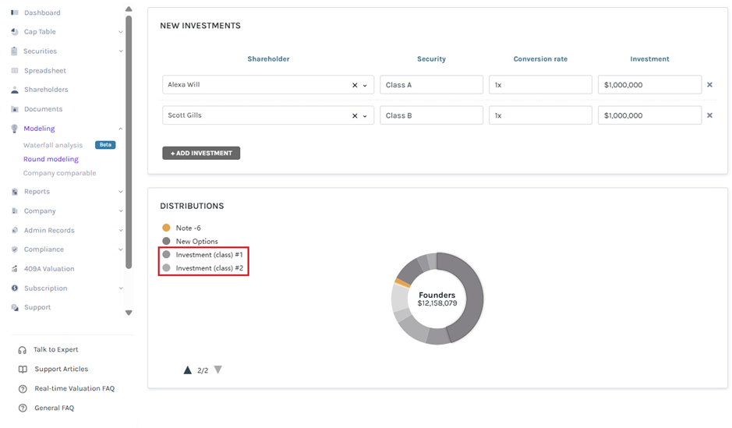Screen dimensions: 732x428
Task: Click the 409A Valuation chart icon
Action: (x=15, y=269)
